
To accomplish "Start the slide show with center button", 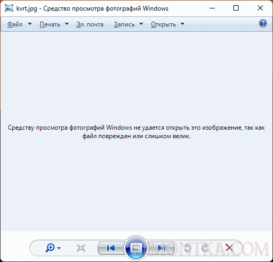I will click(x=136, y=248).
